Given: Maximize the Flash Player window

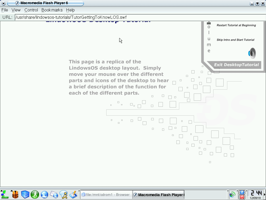Looking at the screenshot, I should (x=257, y=3).
